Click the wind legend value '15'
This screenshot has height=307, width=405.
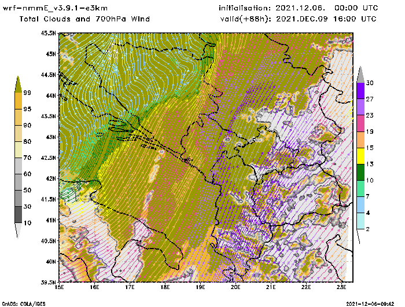pos(370,148)
